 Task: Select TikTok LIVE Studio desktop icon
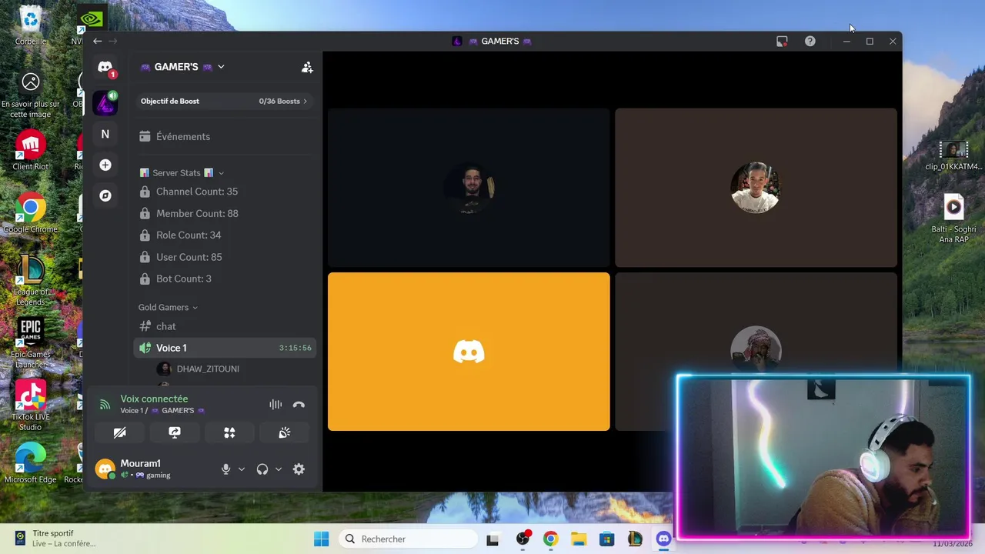point(31,405)
